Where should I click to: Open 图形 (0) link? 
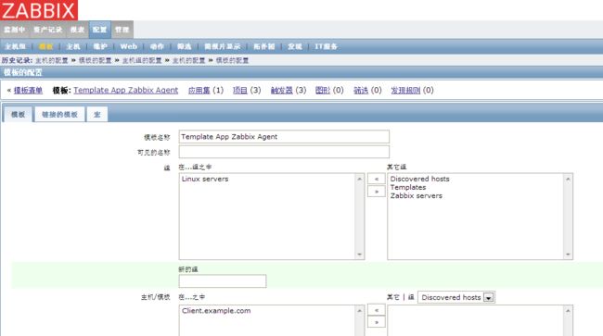click(x=323, y=90)
